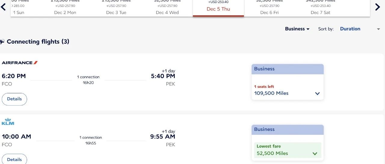The height and width of the screenshot is (164, 385).
Task: Go to previous dates with left arrow
Action: coord(3,7)
